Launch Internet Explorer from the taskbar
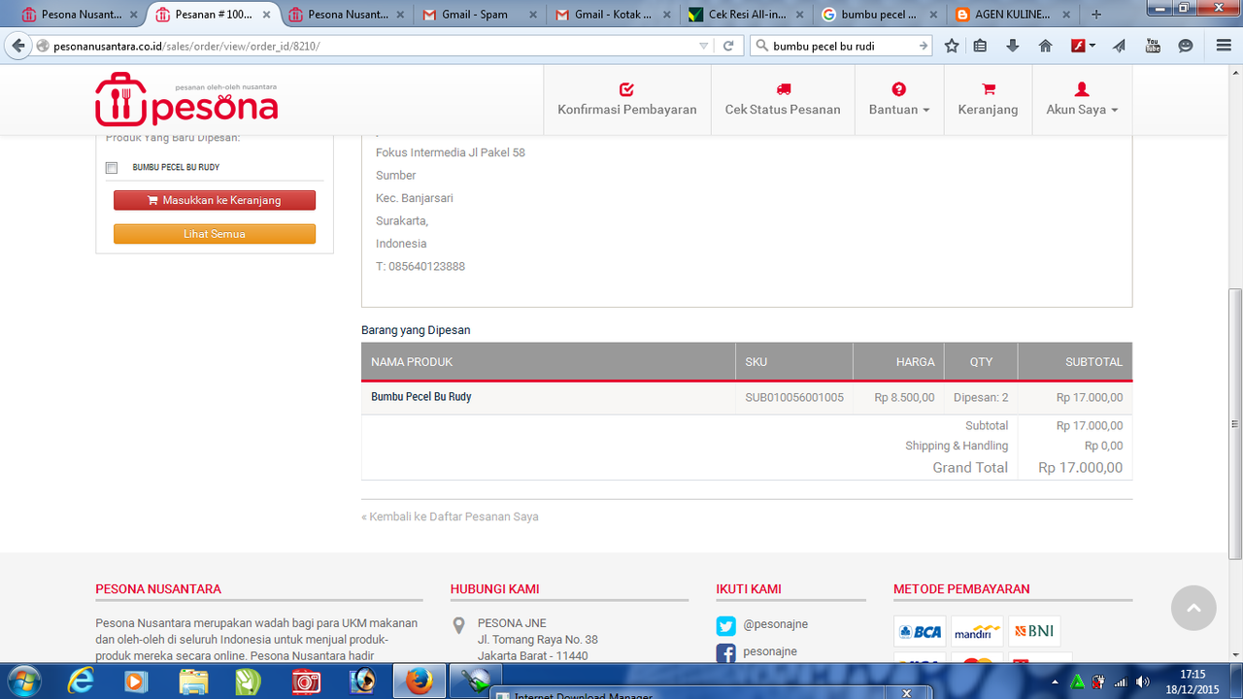1243x699 pixels. pyautogui.click(x=82, y=682)
